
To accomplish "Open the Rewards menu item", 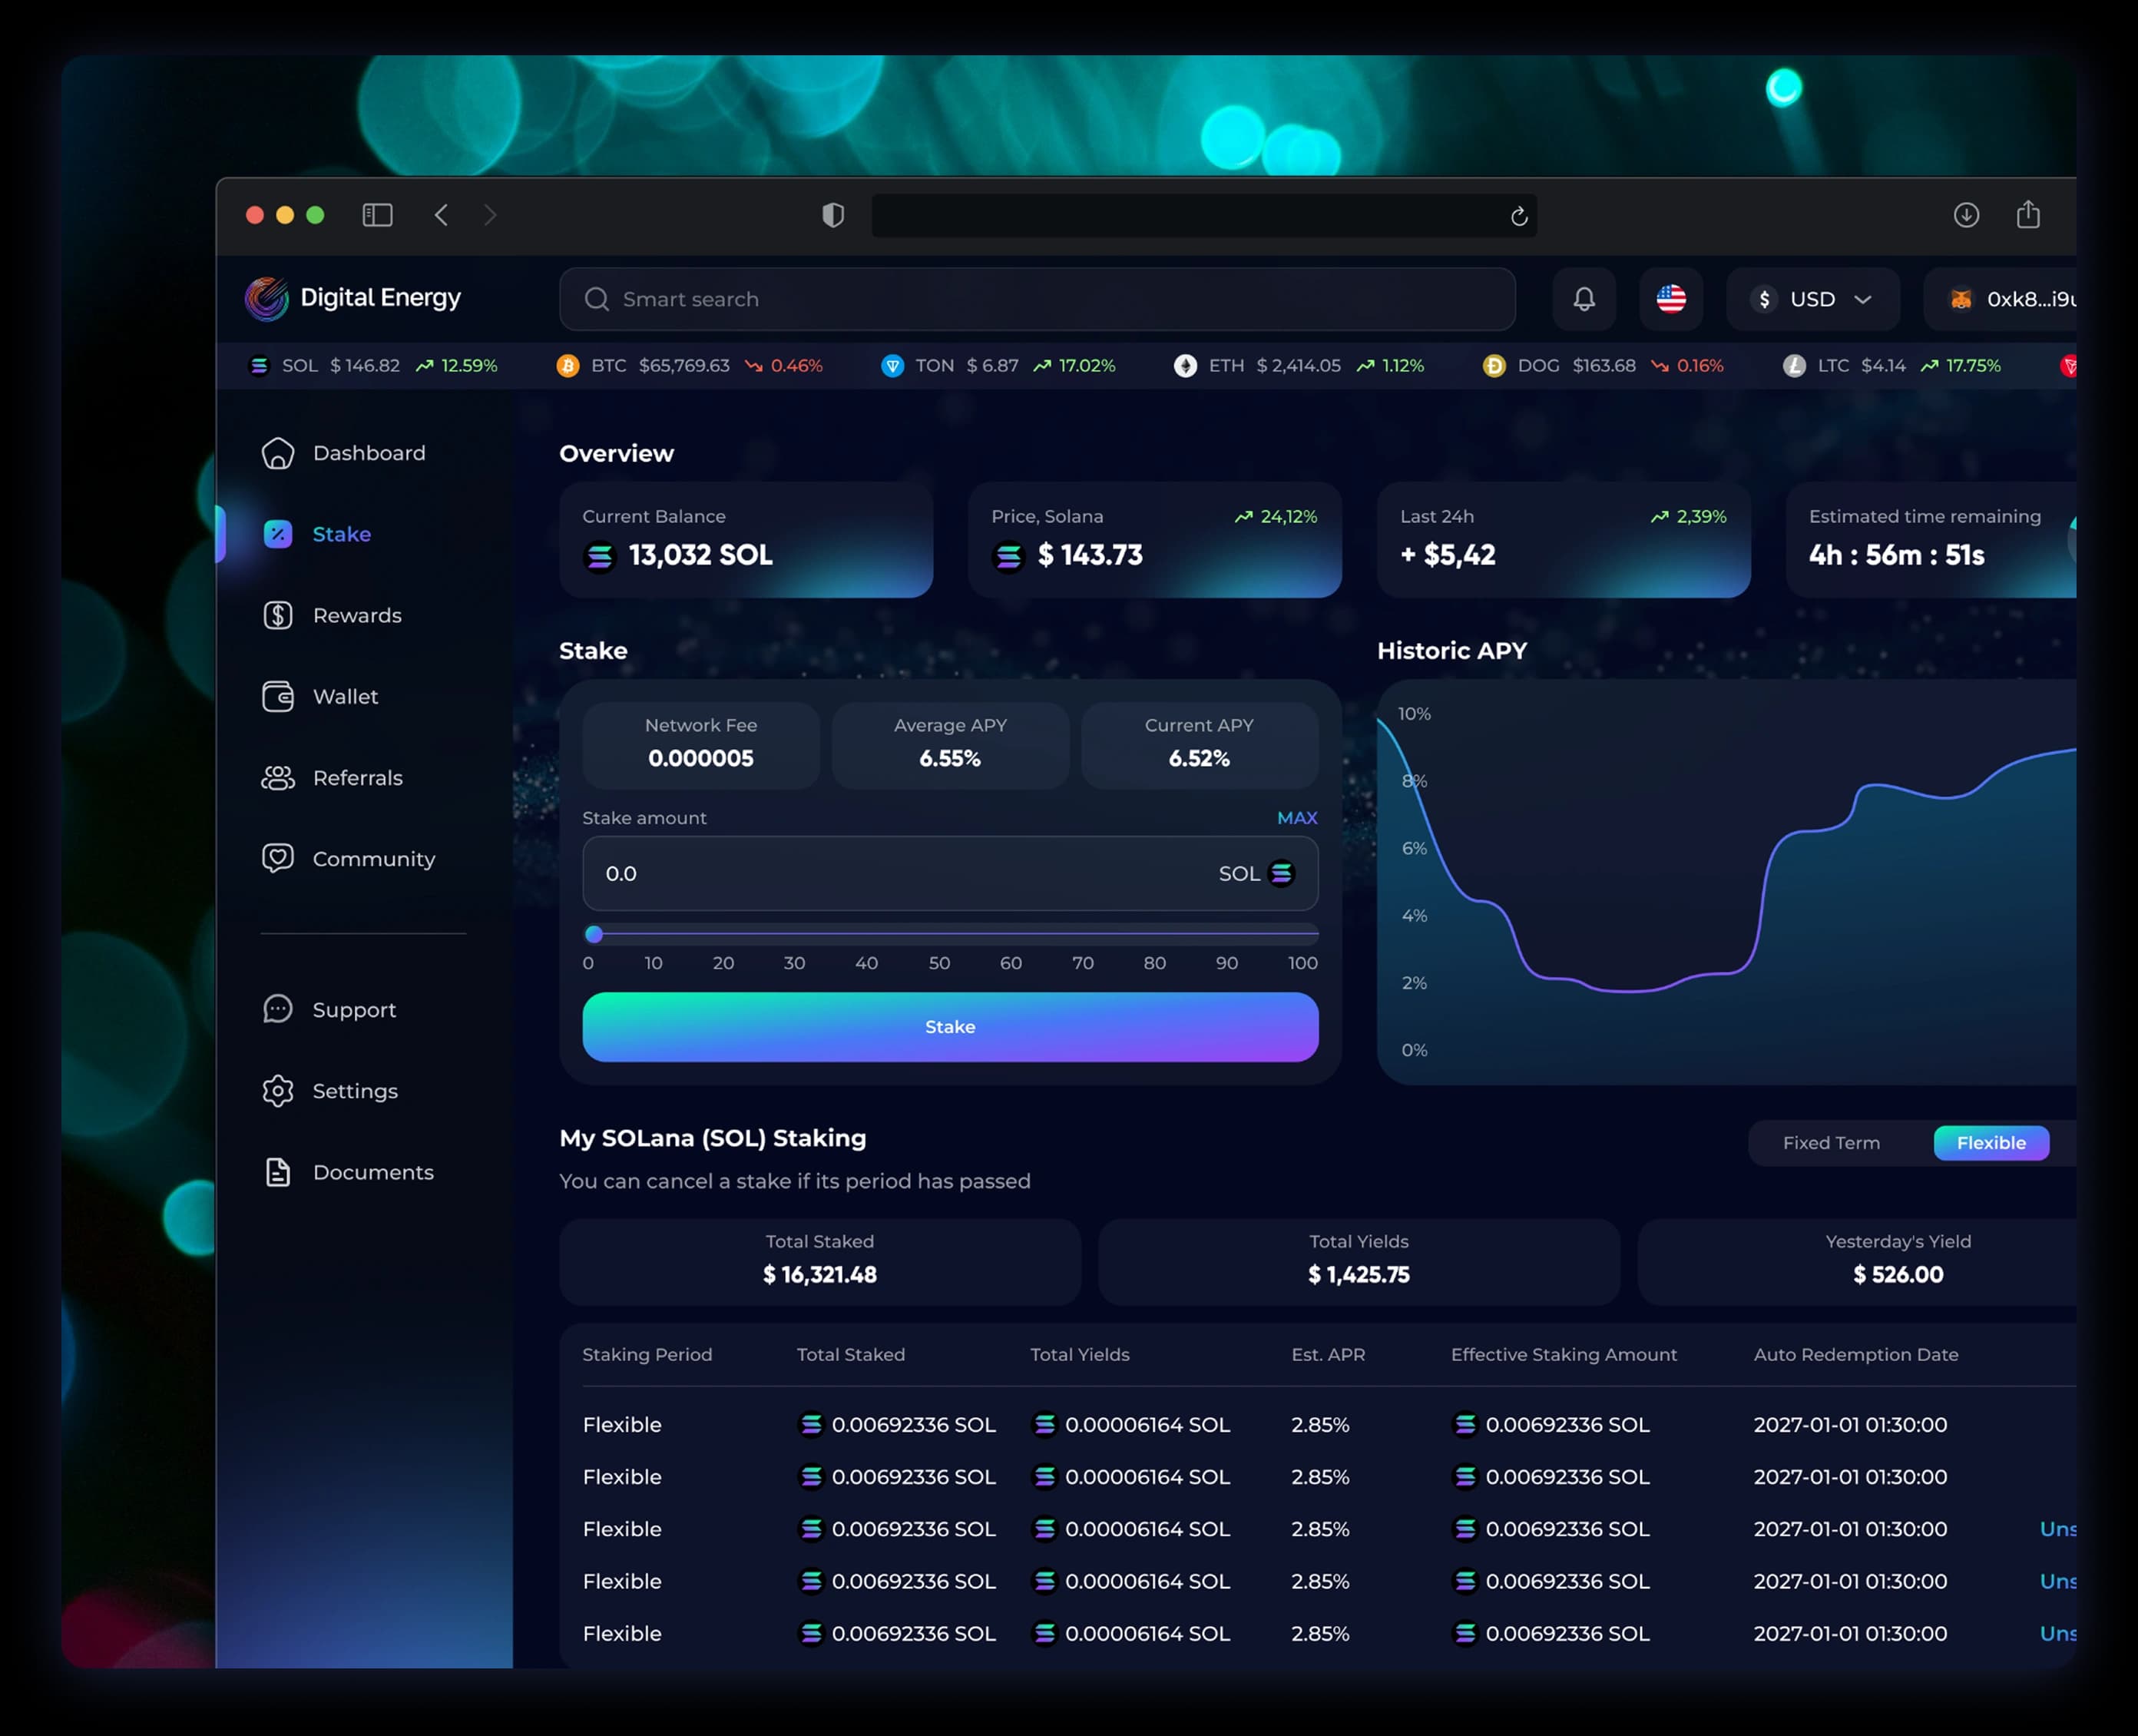I will pos(356,615).
